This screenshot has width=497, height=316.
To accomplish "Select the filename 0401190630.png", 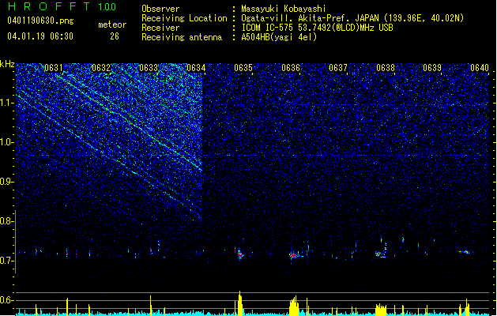I will click(x=40, y=21).
